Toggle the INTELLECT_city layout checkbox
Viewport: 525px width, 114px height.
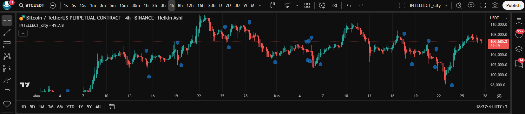point(402,5)
